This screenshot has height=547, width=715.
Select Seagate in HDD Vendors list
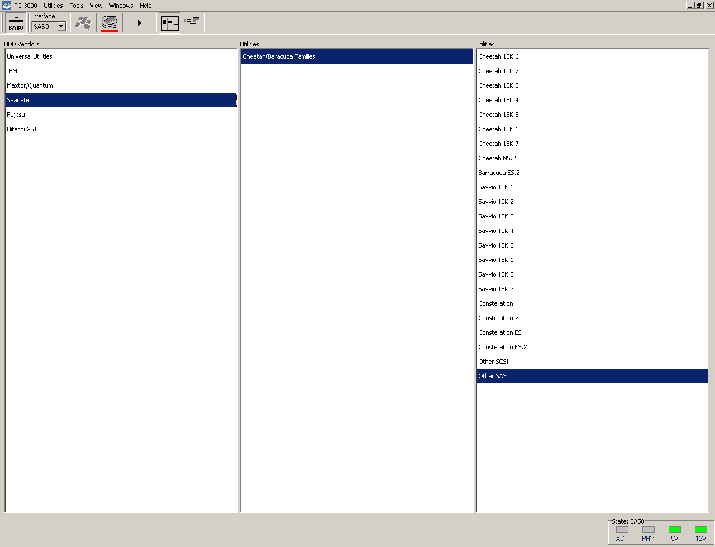point(121,100)
